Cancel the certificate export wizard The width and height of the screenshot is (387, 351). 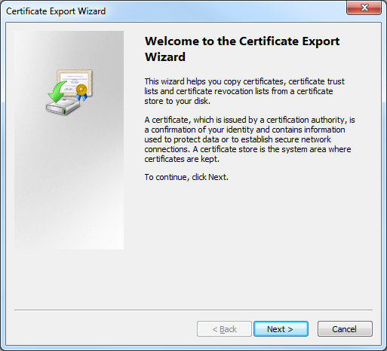345,329
